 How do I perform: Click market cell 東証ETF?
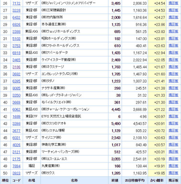32,116
